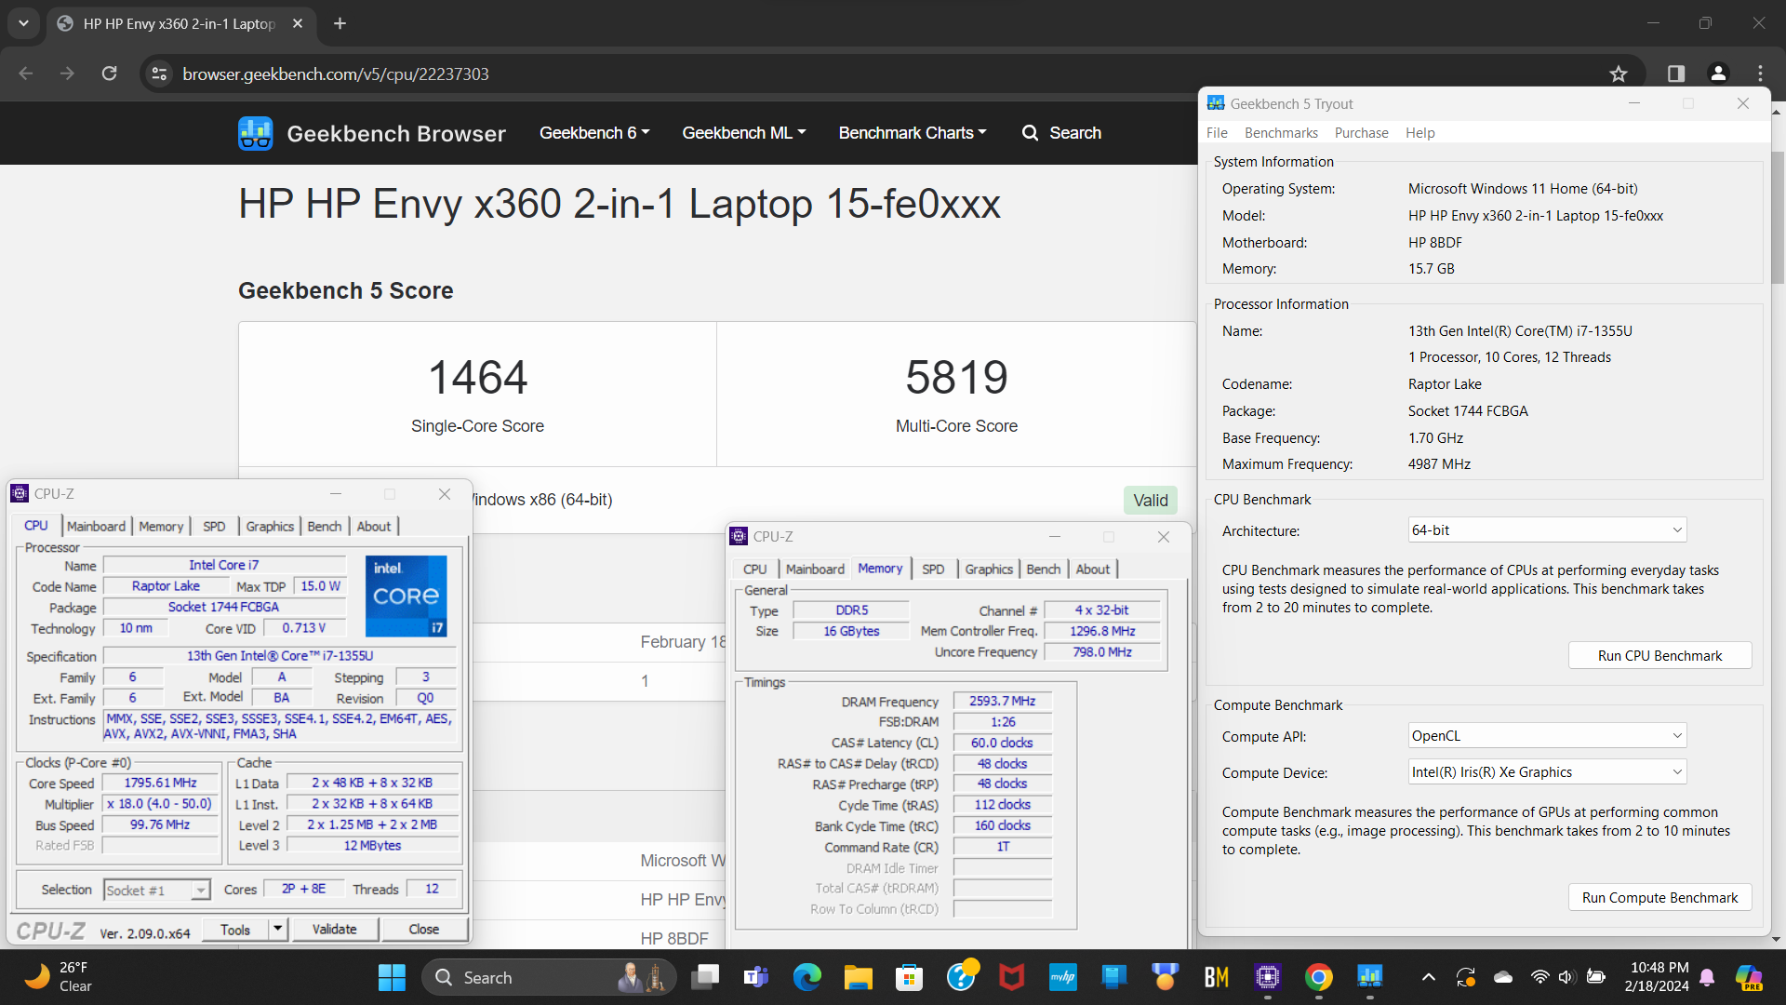Launch Microsoft Teams from taskbar
The width and height of the screenshot is (1786, 1005).
tap(755, 977)
